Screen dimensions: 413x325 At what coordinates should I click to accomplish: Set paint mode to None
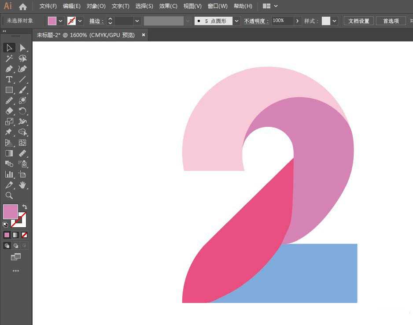point(25,235)
